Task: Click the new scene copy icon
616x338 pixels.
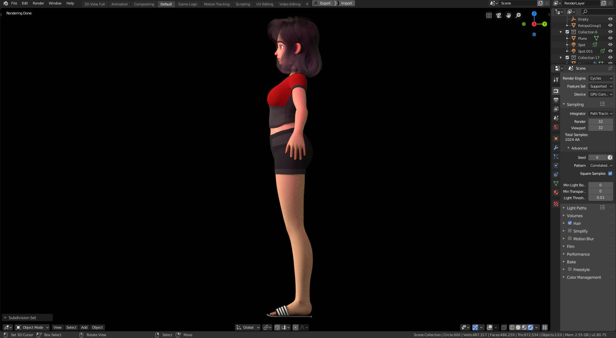Action: click(x=540, y=3)
